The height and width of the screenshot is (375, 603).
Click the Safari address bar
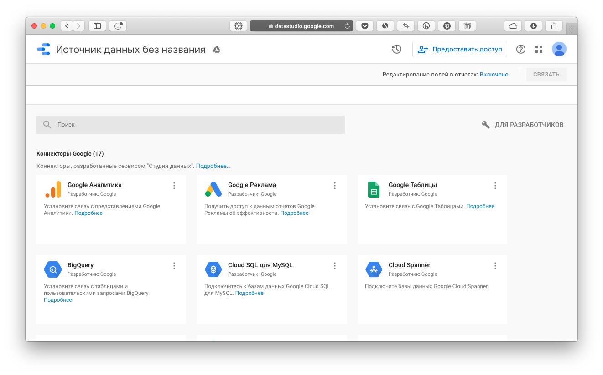coord(301,26)
